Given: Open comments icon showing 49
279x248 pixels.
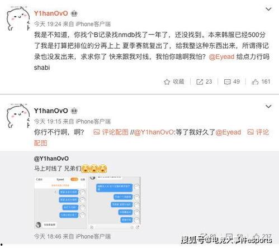Looking at the screenshot, I should [227, 82].
